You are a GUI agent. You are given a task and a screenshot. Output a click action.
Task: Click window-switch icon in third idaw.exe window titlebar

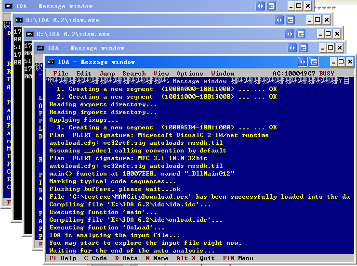301,34
